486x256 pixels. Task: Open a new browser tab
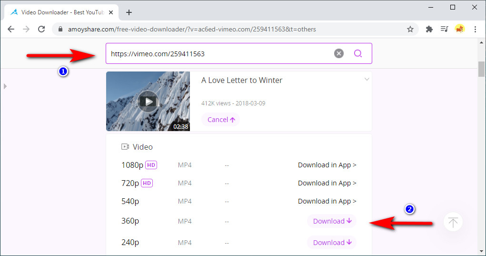pyautogui.click(x=129, y=12)
